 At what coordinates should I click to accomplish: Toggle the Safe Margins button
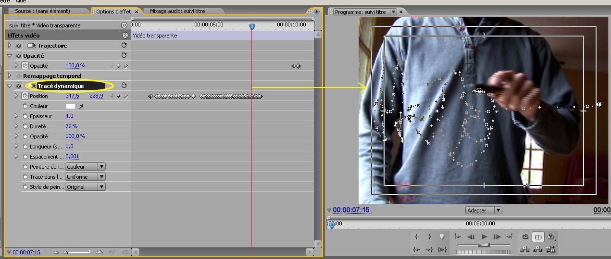coord(538,236)
